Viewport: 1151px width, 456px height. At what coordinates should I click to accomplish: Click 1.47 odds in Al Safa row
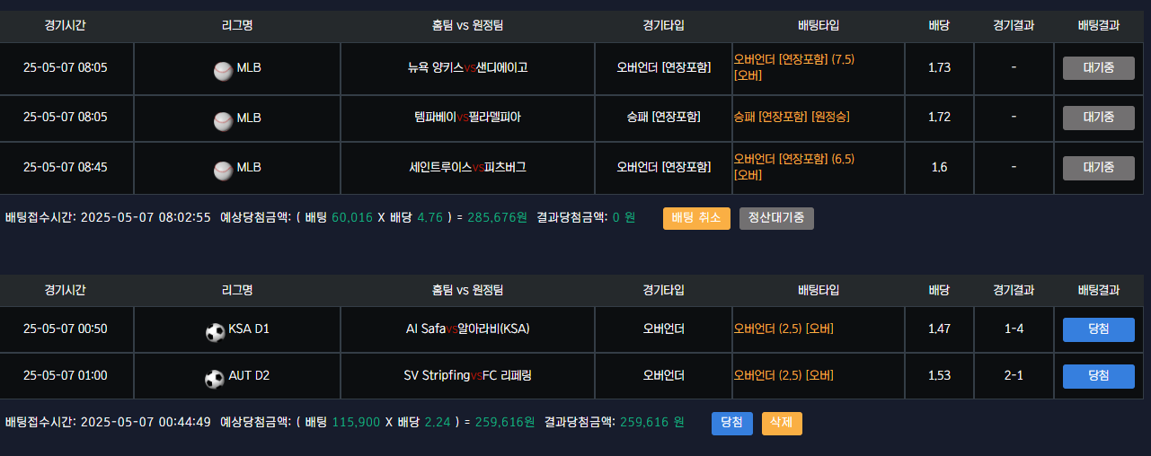(939, 329)
